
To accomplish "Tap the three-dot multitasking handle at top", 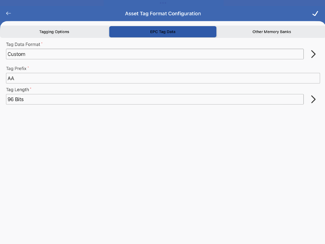I will 163,3.
